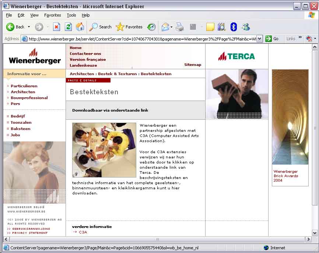The width and height of the screenshot is (319, 253).
Task: Expand the address bar URL dropdown
Action: (x=260, y=39)
